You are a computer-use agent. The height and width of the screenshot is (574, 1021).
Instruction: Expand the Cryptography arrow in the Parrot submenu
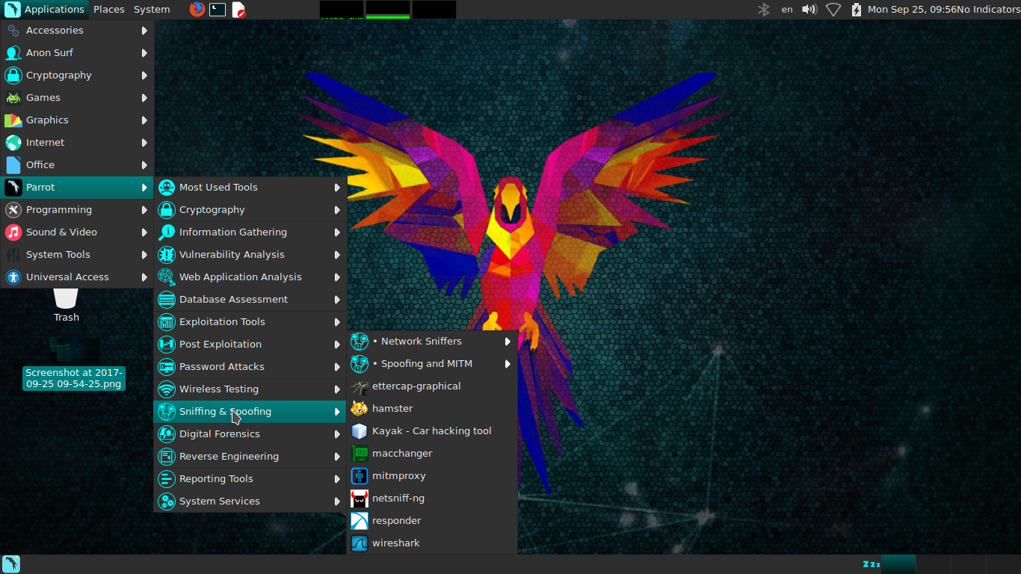click(337, 210)
